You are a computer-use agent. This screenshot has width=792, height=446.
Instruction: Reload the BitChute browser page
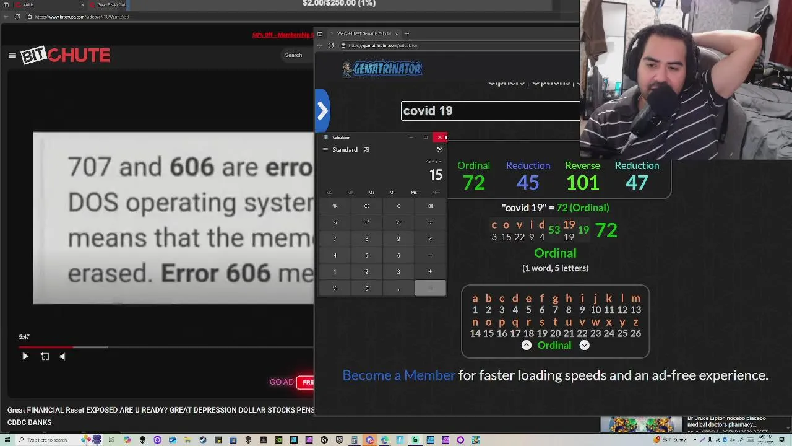pos(17,17)
